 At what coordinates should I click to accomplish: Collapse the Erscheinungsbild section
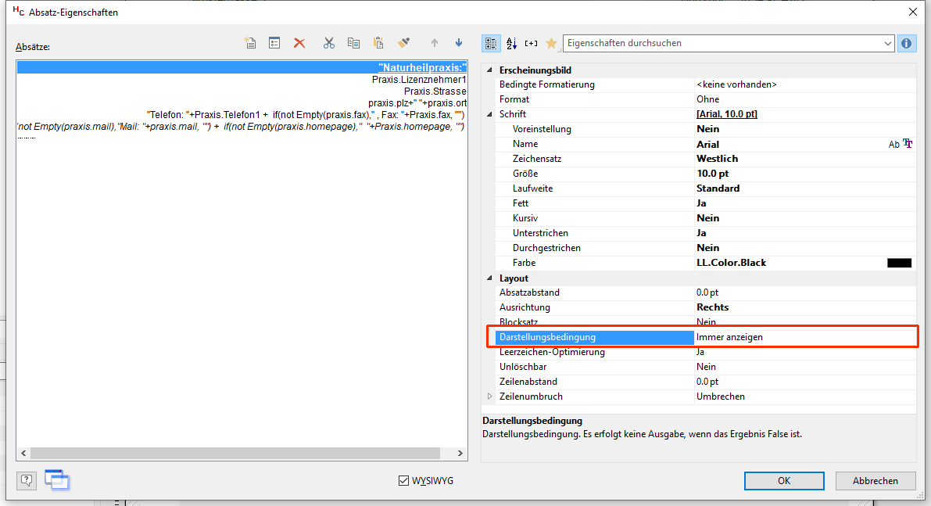(x=490, y=70)
